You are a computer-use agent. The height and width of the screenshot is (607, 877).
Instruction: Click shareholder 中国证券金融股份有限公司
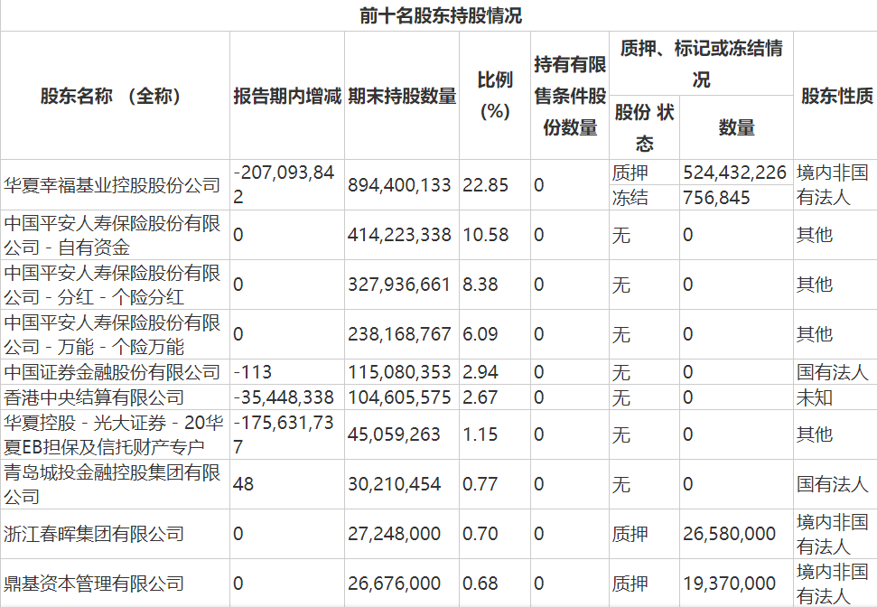pos(112,372)
